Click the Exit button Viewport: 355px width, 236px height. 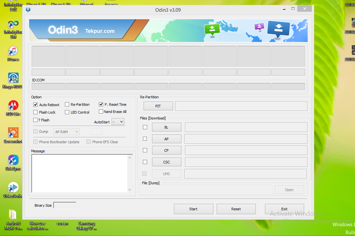tap(285, 209)
